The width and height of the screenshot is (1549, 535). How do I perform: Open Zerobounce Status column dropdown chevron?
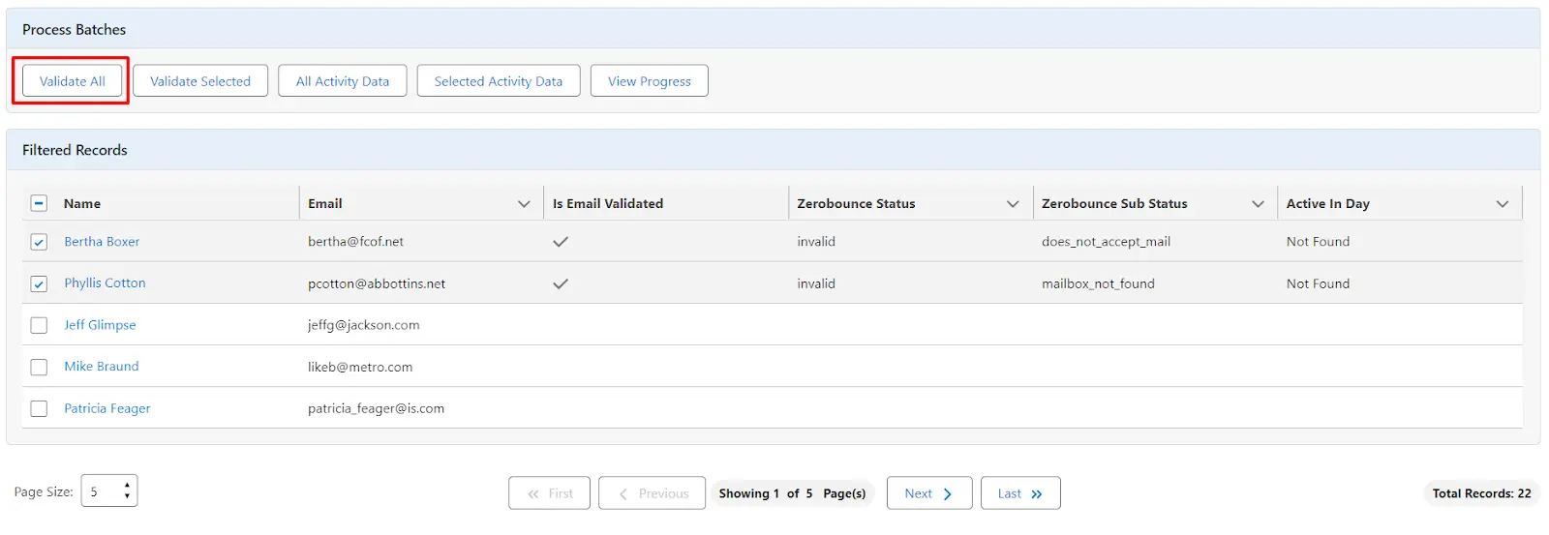point(1013,204)
